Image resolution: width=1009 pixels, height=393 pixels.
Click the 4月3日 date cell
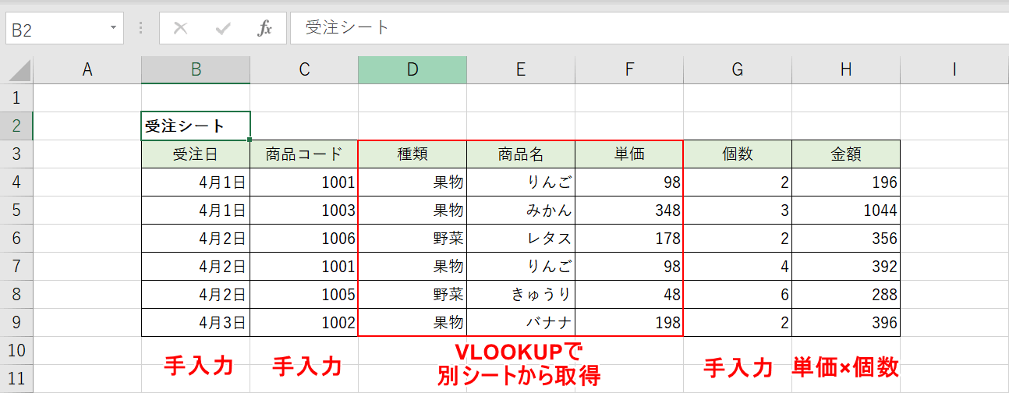coord(196,323)
